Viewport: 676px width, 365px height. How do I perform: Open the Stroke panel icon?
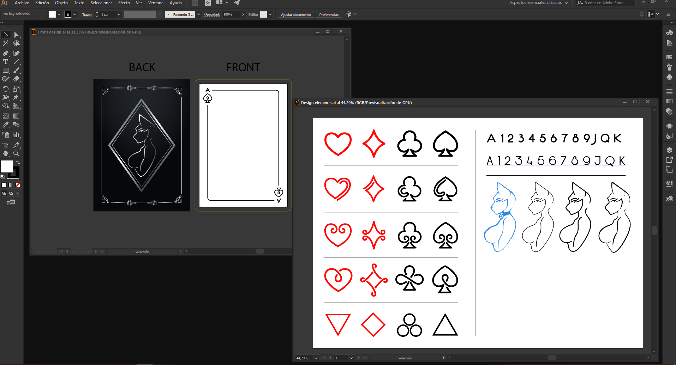pyautogui.click(x=669, y=91)
